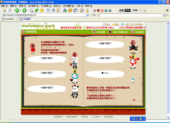
Task: Open the 編輯 (E) menu
Action: (14, 6)
